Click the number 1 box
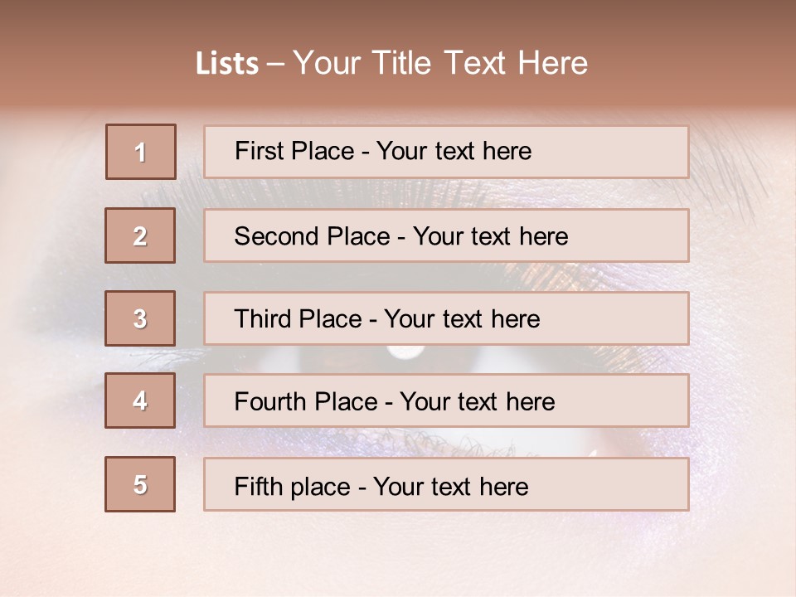 pos(141,152)
